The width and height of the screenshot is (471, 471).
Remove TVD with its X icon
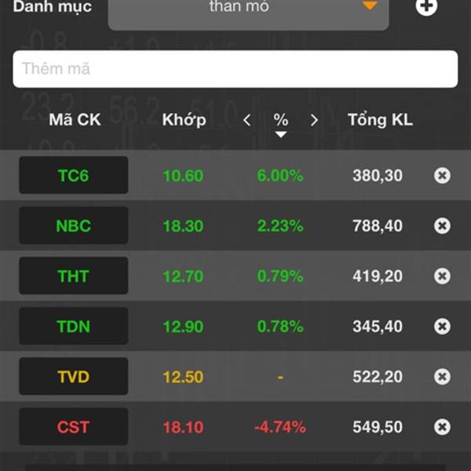tap(442, 377)
